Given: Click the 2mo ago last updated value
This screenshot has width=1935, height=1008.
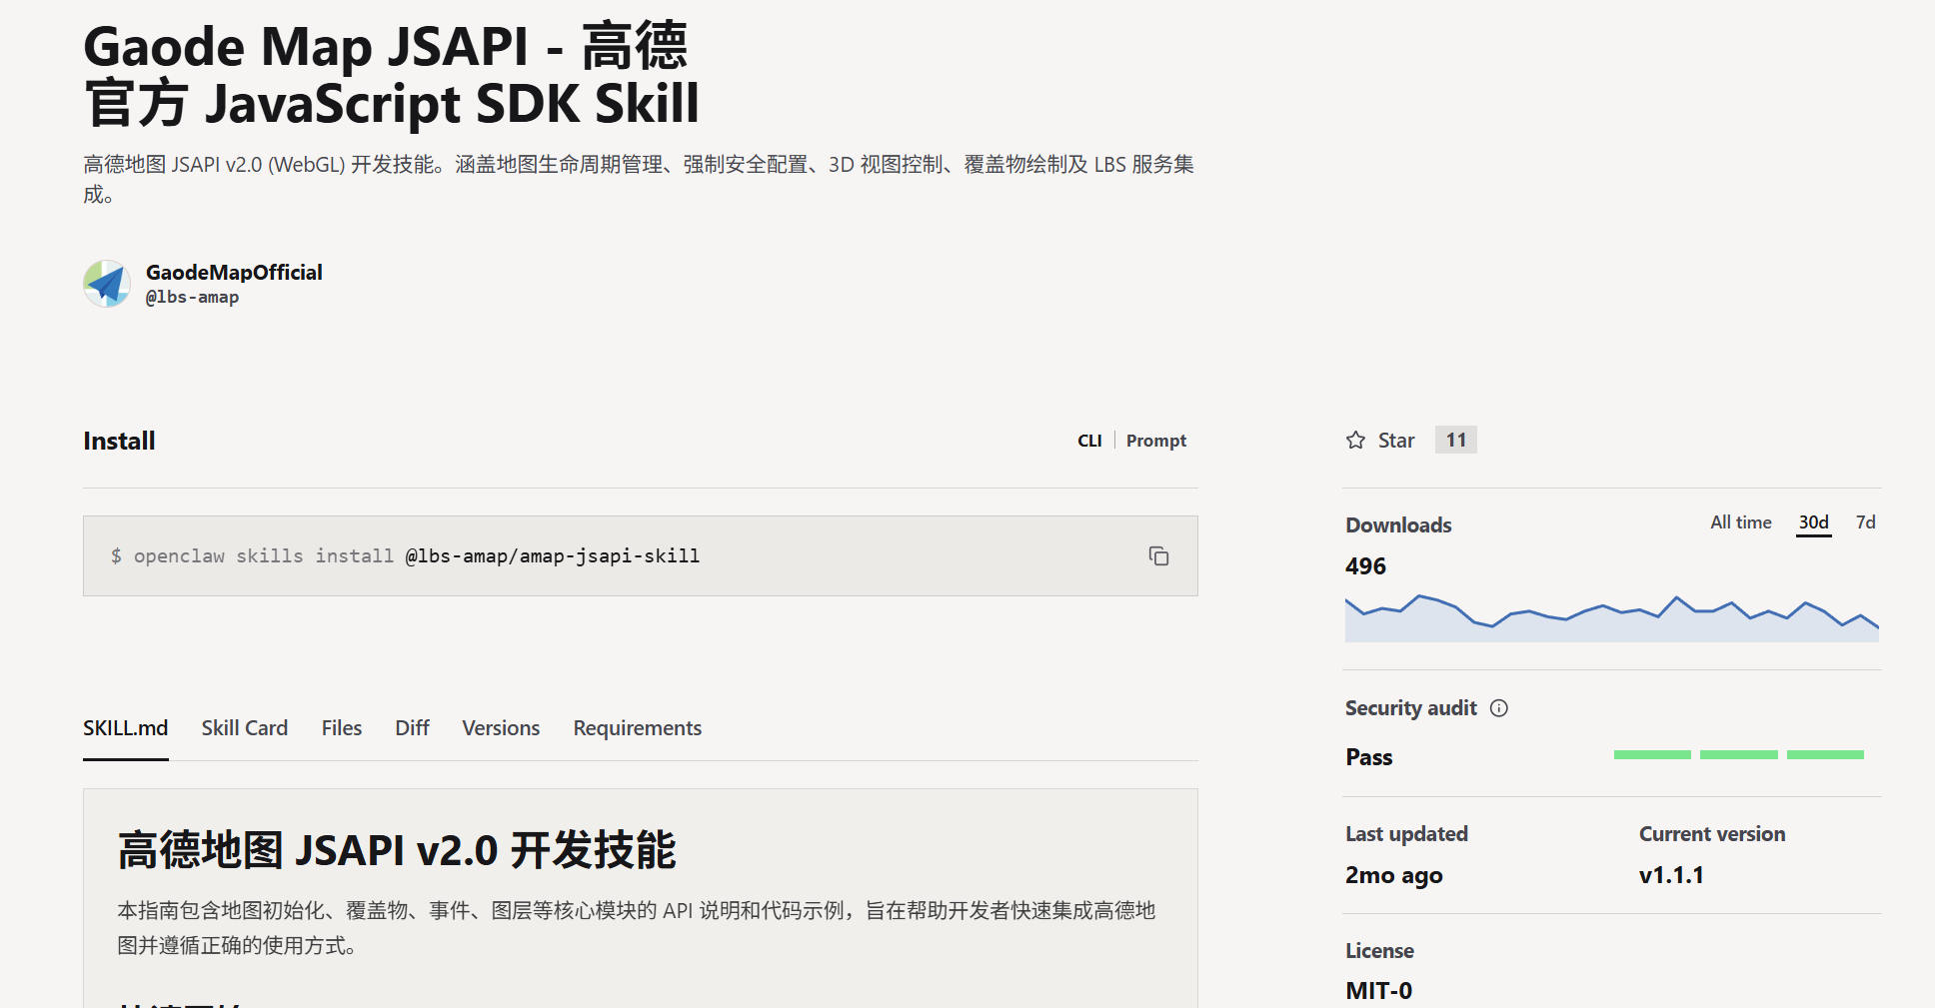Looking at the screenshot, I should 1394,875.
